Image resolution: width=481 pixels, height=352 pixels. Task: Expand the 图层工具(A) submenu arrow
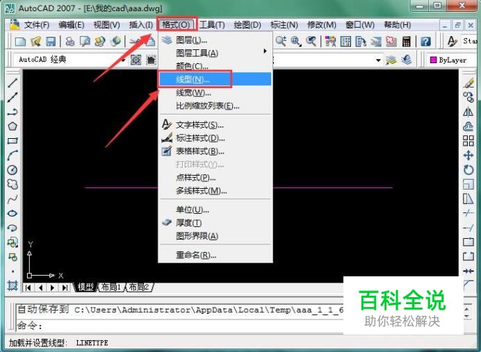click(265, 51)
